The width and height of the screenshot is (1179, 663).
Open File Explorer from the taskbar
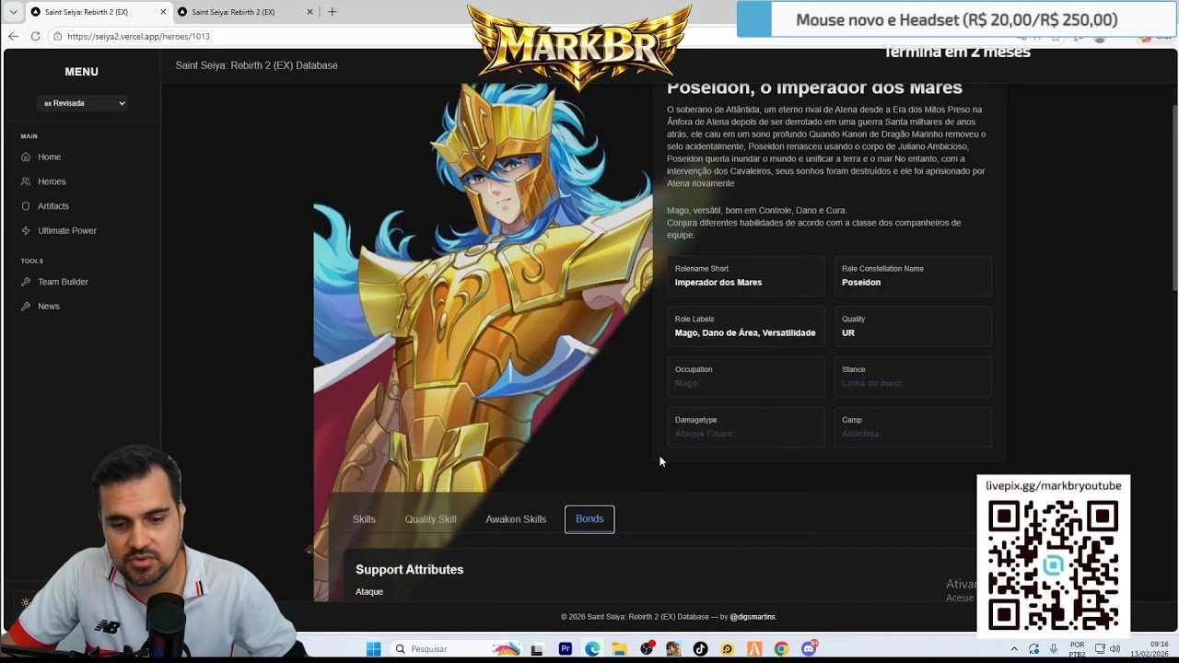tap(619, 649)
